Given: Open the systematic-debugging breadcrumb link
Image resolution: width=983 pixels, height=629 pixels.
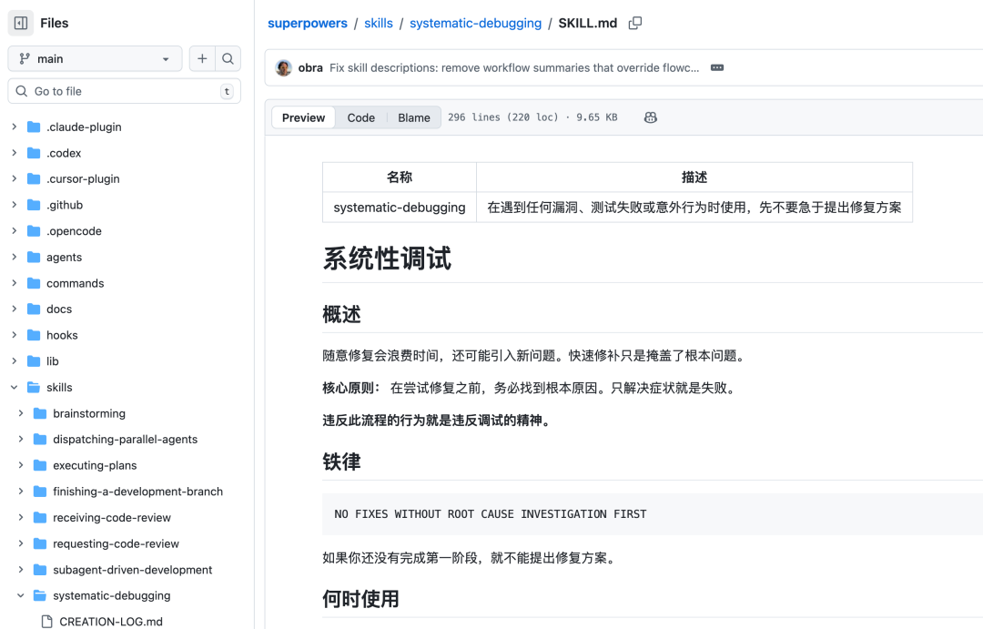Looking at the screenshot, I should [475, 23].
